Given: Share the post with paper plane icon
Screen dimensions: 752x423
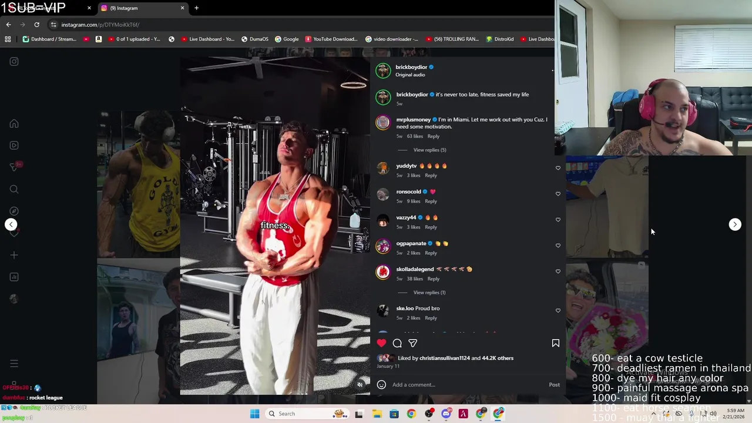Looking at the screenshot, I should click(x=413, y=343).
